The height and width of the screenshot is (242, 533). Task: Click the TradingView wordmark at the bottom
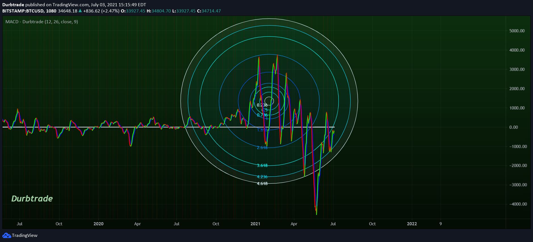tap(25, 235)
